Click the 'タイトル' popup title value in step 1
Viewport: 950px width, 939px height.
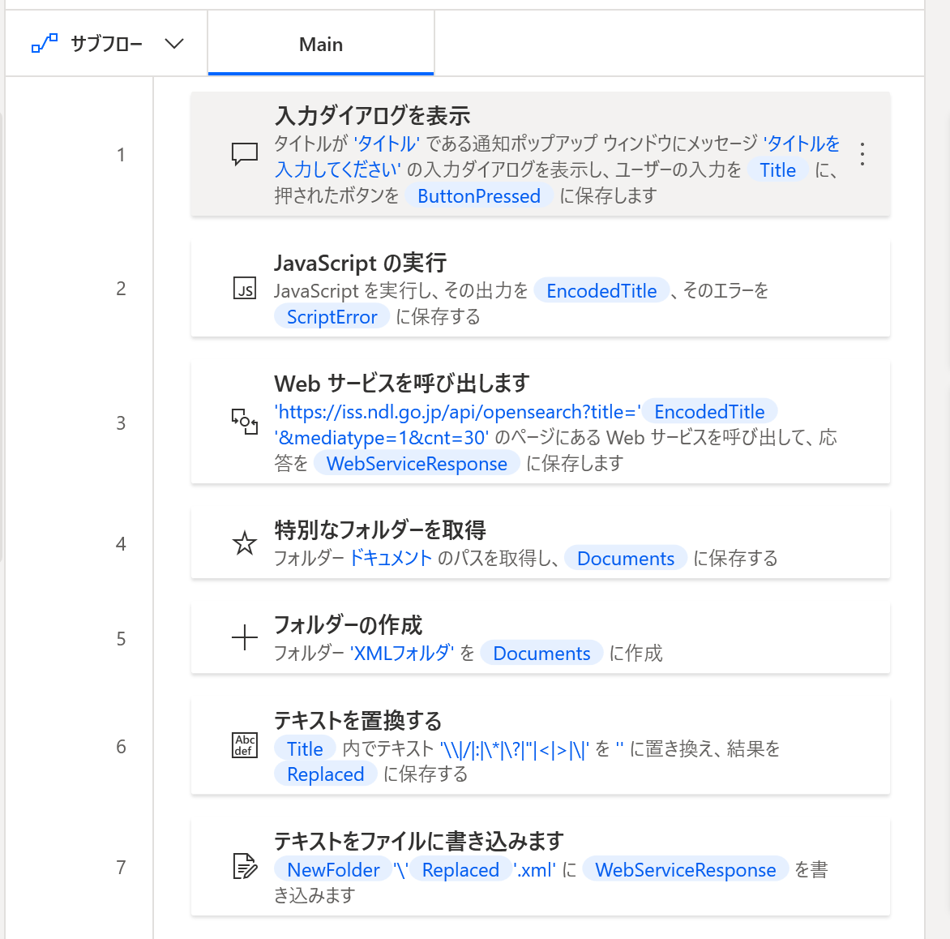click(x=387, y=144)
